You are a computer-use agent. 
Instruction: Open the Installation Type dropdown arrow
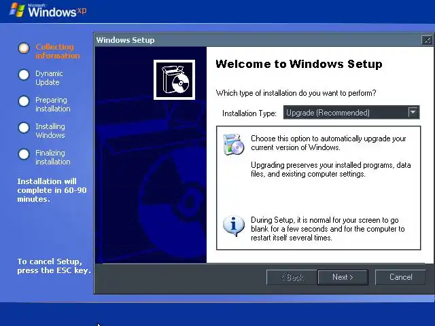point(413,112)
